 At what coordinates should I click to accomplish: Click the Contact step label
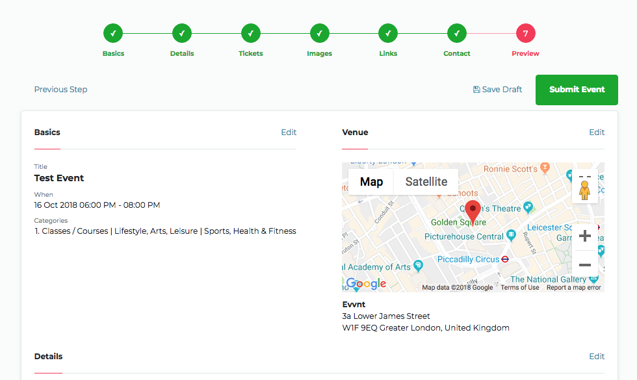pos(457,53)
